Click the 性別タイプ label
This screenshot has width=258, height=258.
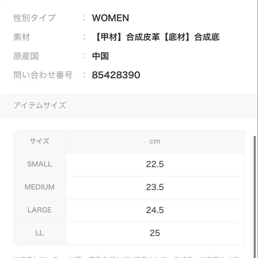tap(34, 18)
